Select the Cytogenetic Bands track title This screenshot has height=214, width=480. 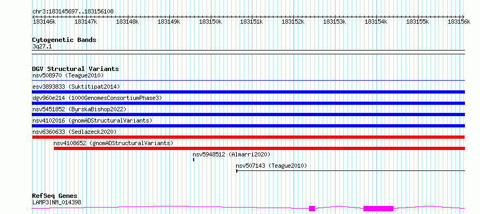pos(64,40)
